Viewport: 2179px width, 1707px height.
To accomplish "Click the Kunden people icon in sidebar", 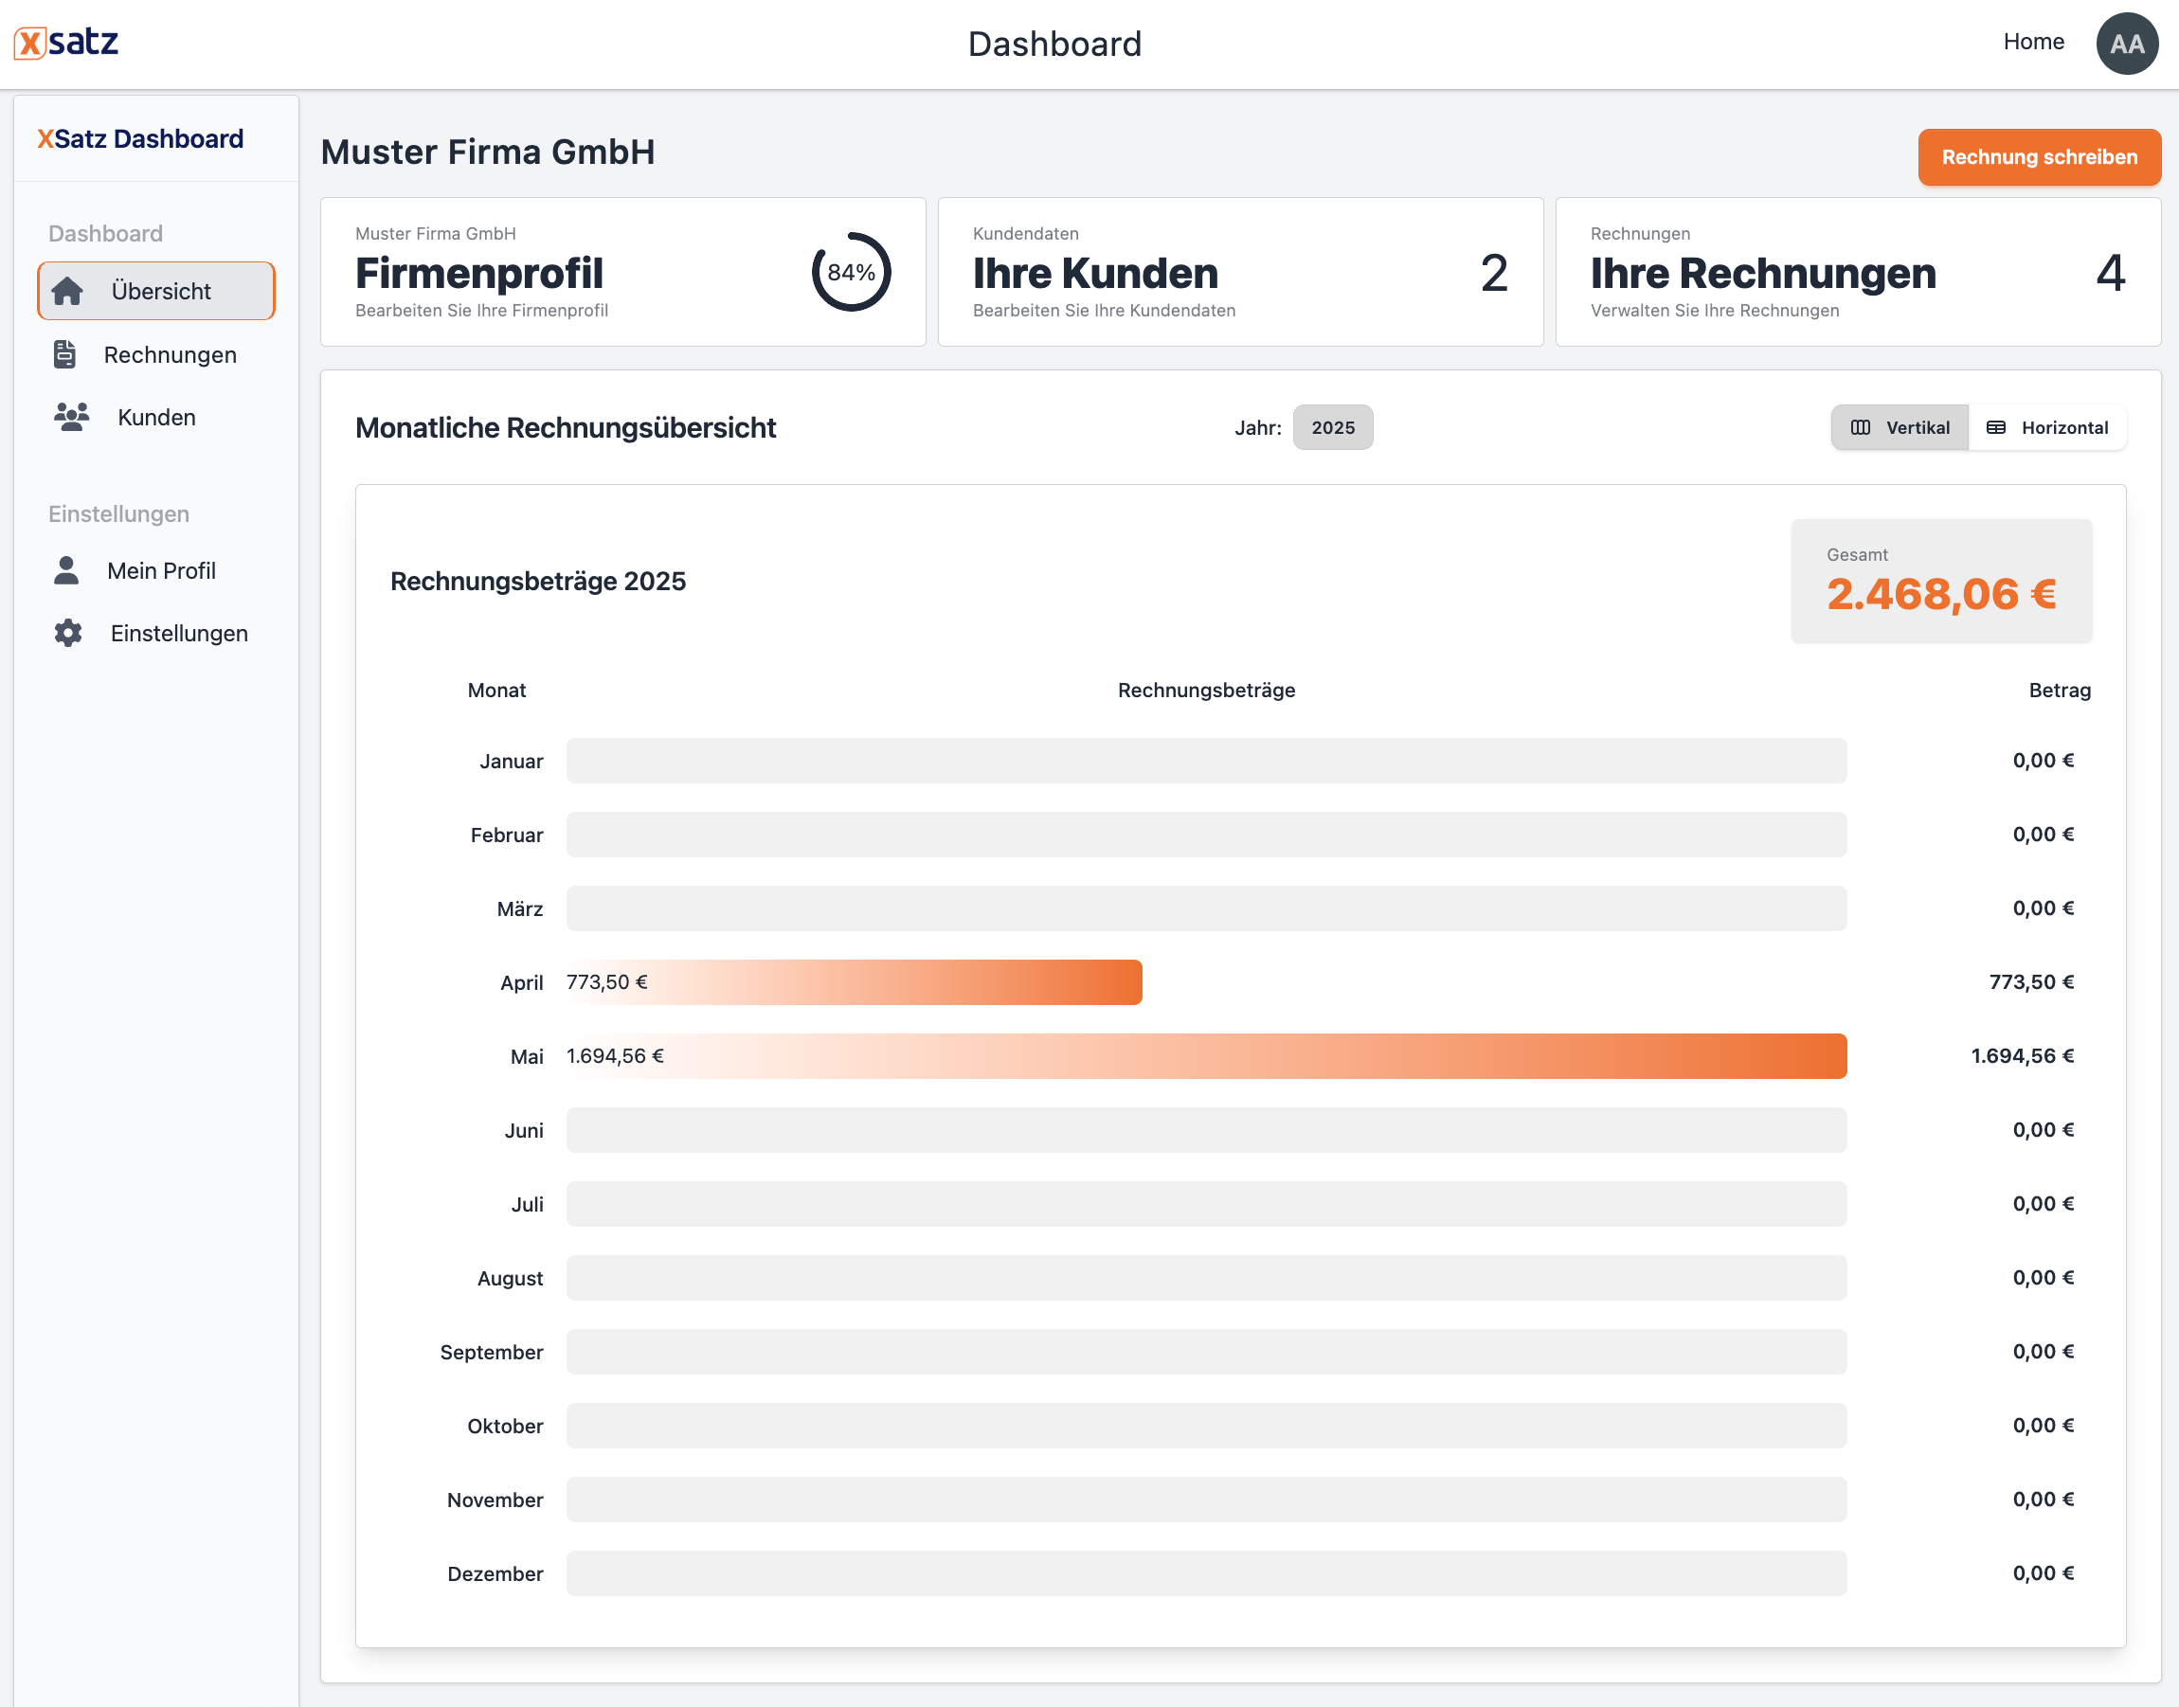I will pos(71,417).
